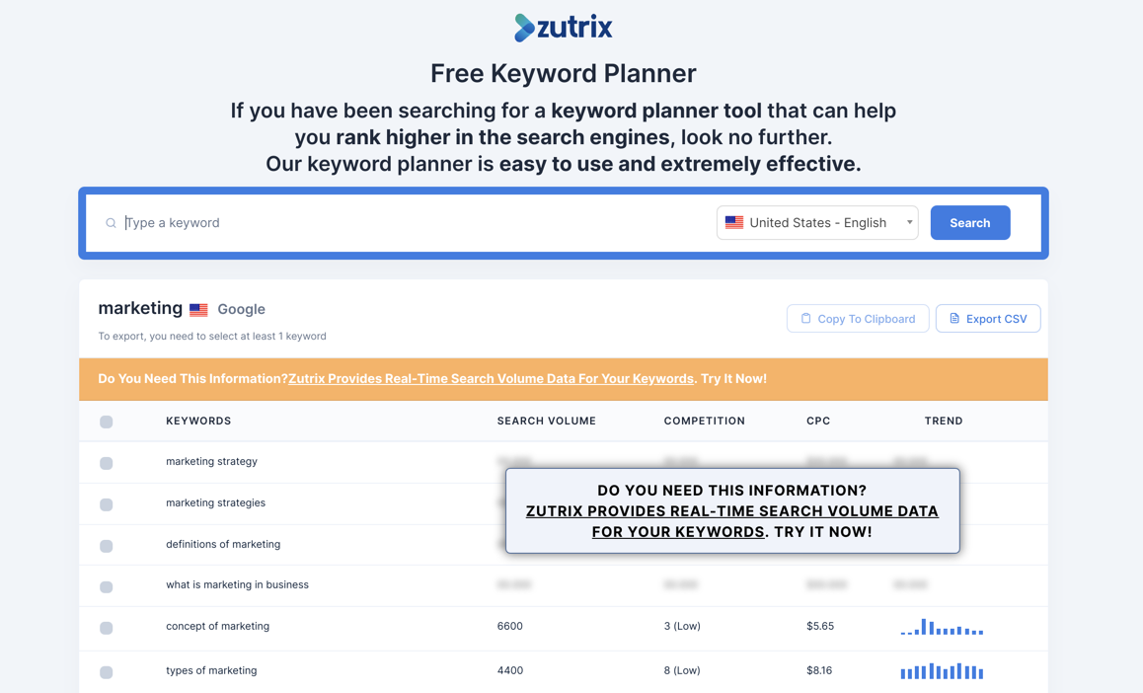This screenshot has width=1143, height=693.
Task: Click the Free Keyword Planner heading
Action: pyautogui.click(x=563, y=74)
